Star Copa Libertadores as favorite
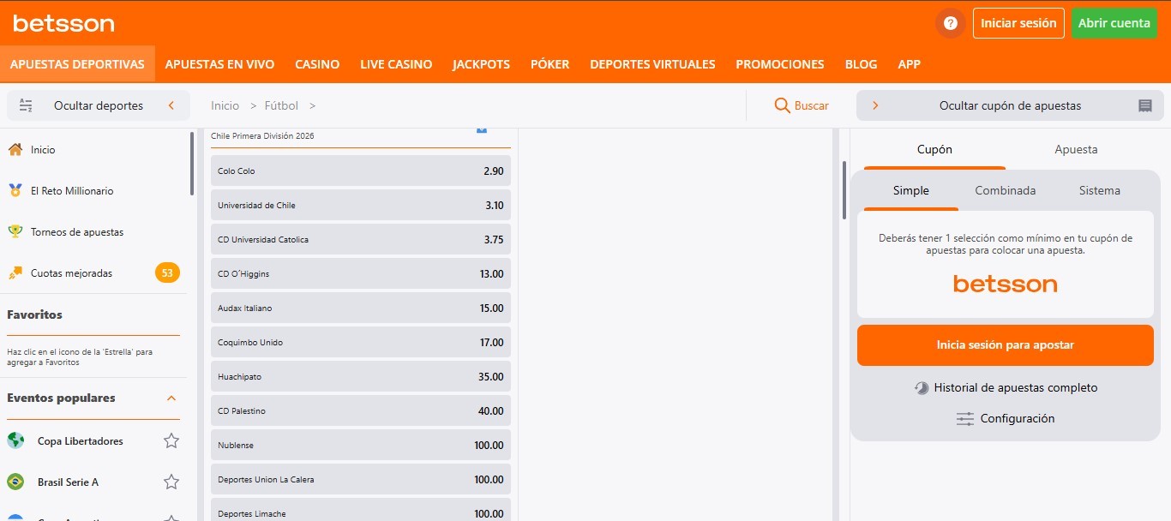The width and height of the screenshot is (1171, 521). (171, 440)
